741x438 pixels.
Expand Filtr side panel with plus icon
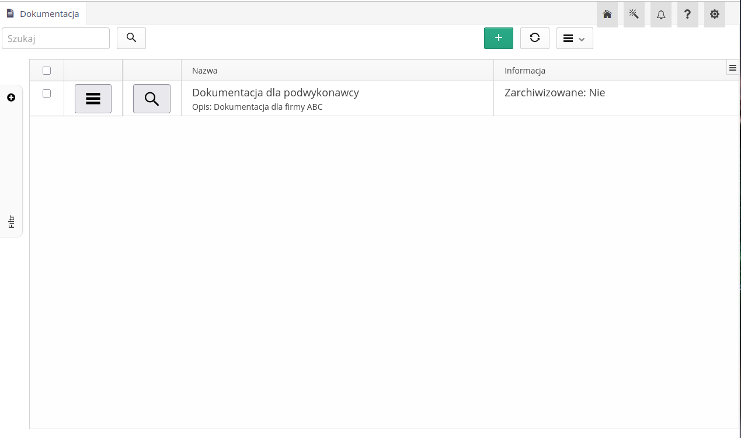pos(11,98)
